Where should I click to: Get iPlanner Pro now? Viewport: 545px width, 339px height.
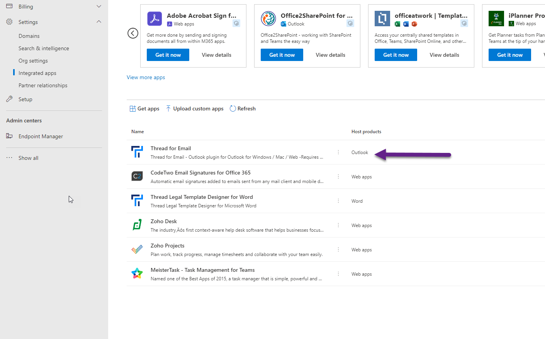click(510, 55)
